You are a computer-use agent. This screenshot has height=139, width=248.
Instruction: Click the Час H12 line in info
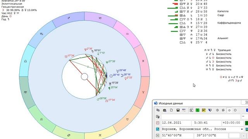point(10,13)
